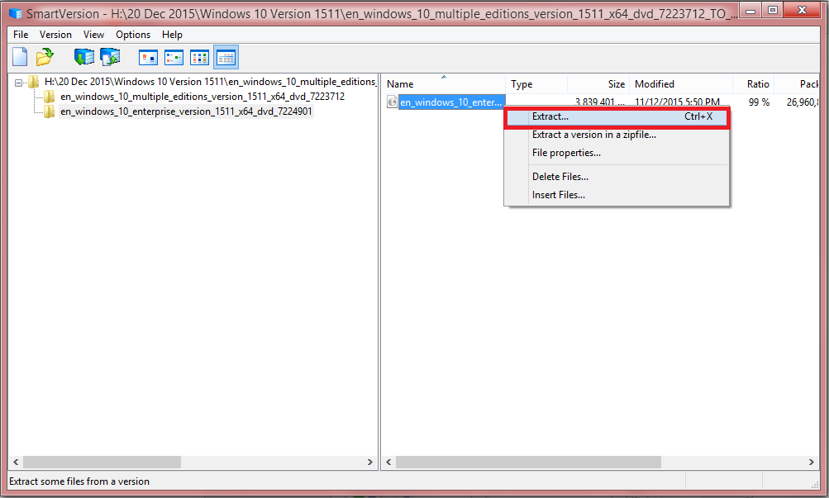The height and width of the screenshot is (498, 829).
Task: Open the Version menu
Action: coord(55,35)
